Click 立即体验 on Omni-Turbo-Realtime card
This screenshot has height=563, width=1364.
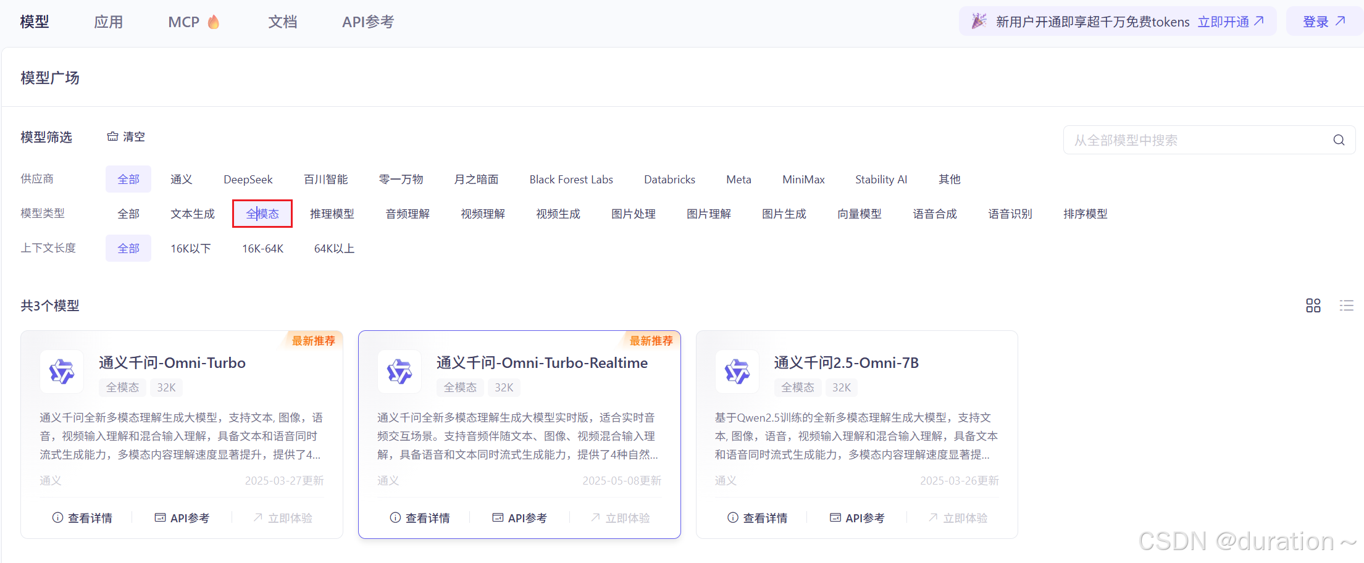tap(621, 518)
